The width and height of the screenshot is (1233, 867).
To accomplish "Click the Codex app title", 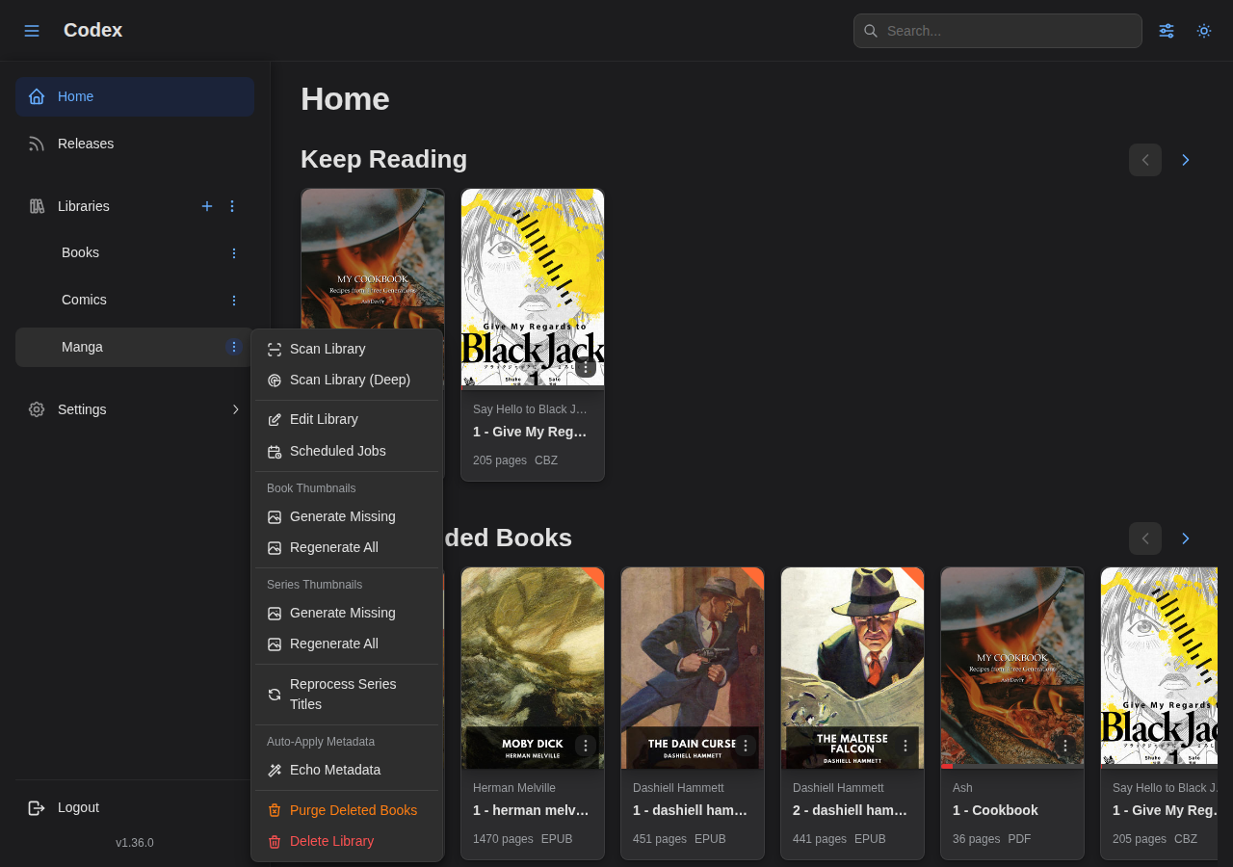I will (92, 30).
